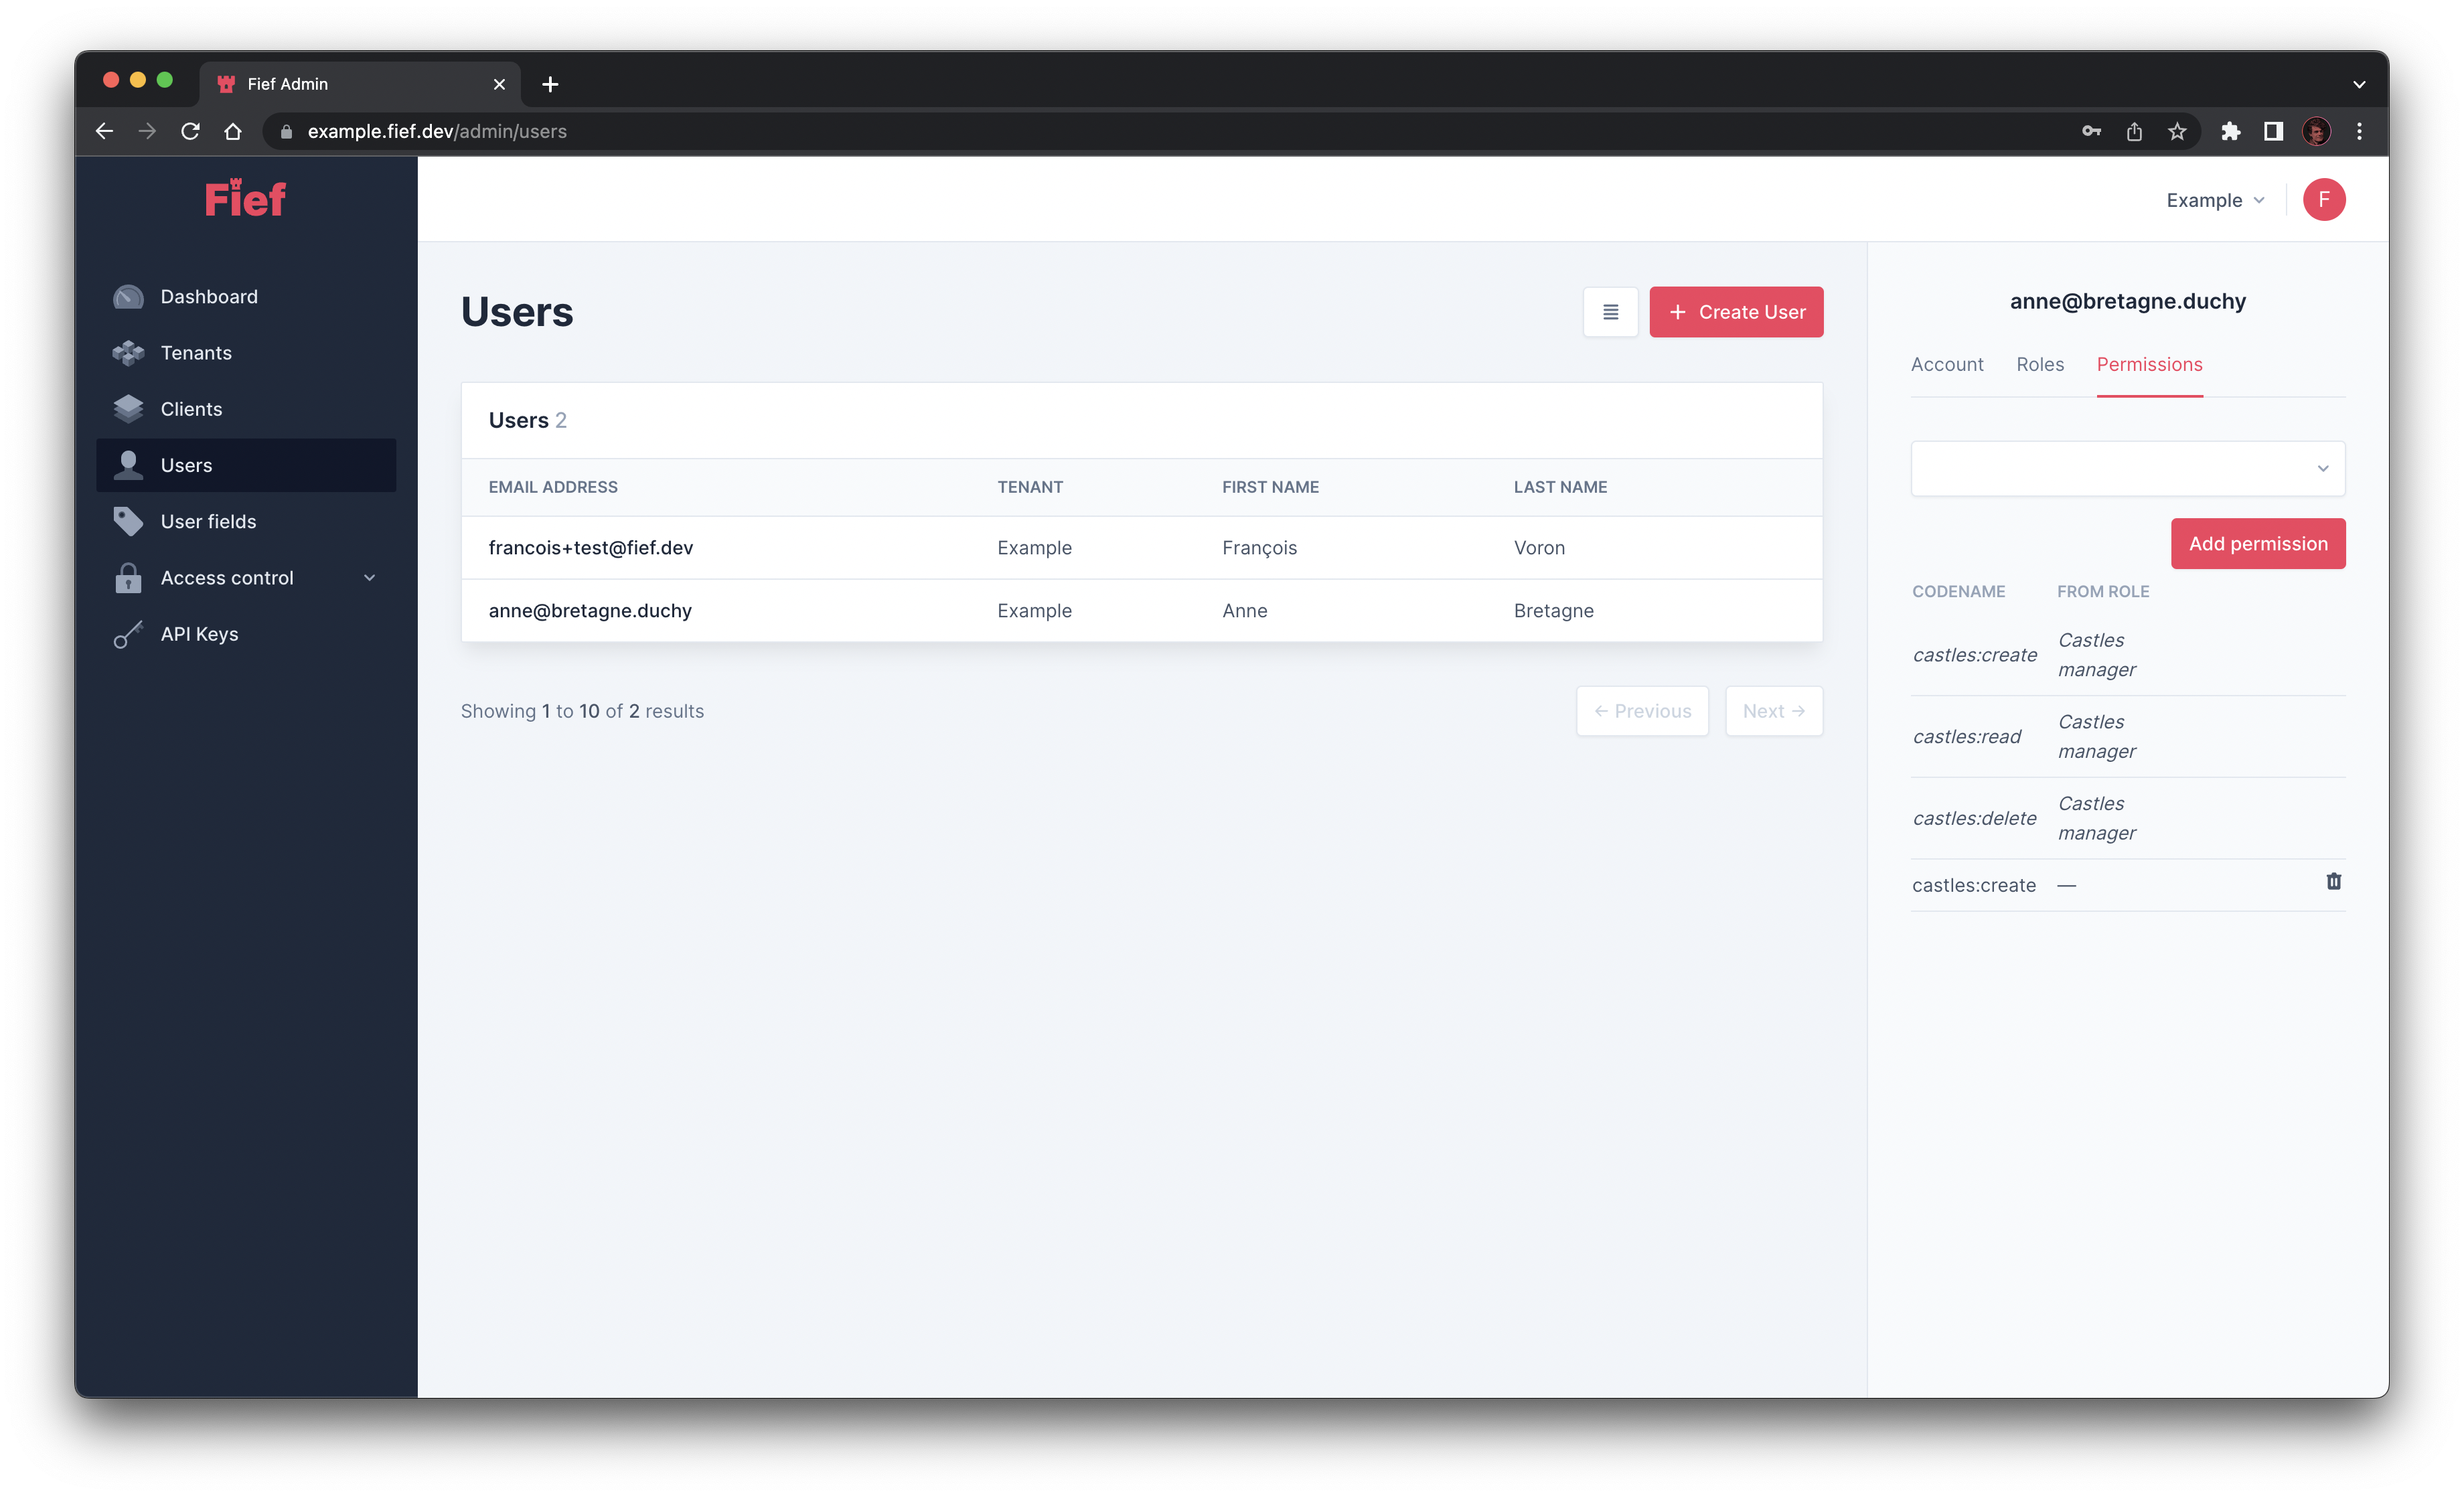Screen dimensions: 2464x1497
Task: Click the François first name cell
Action: (x=1259, y=548)
